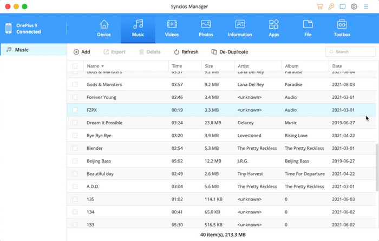Viewport: 379px width, 241px height.
Task: Check the box for Beijing Bass
Action: coord(75,161)
